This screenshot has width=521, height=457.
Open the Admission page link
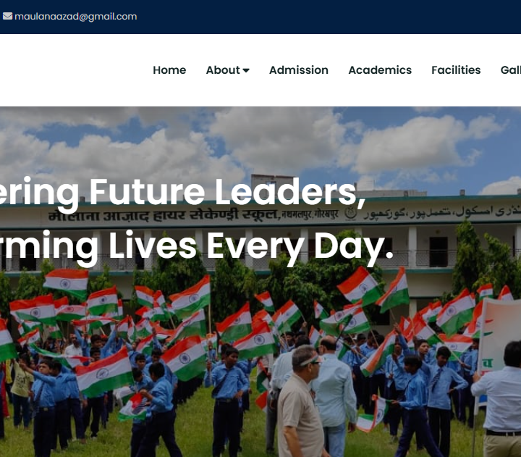pos(299,70)
